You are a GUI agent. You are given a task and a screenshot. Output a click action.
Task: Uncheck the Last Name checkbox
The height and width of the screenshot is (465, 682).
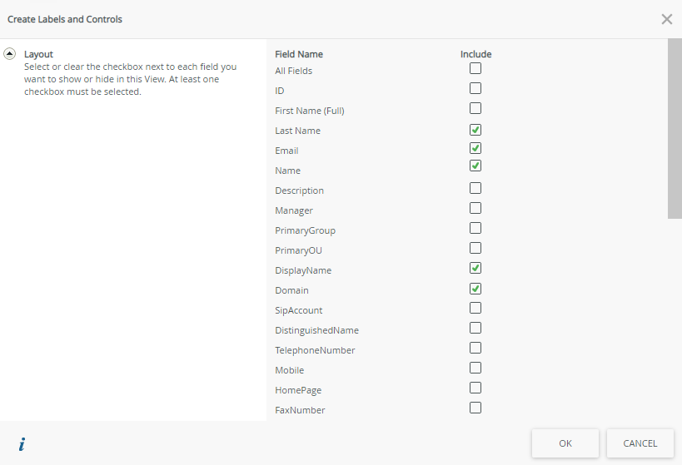point(475,130)
